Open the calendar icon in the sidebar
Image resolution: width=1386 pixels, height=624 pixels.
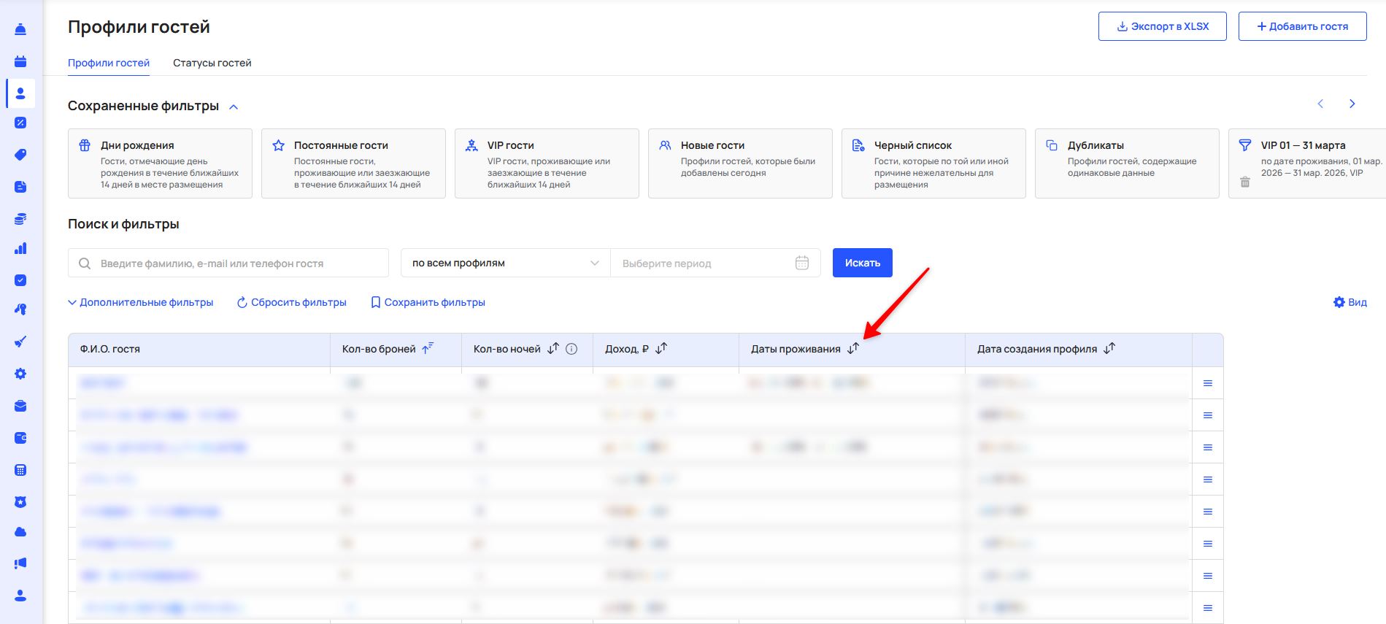(20, 61)
